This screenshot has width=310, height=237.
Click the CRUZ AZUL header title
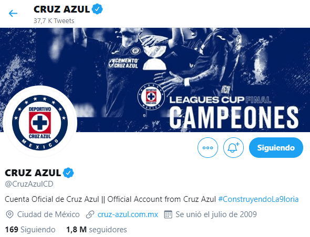click(x=61, y=9)
